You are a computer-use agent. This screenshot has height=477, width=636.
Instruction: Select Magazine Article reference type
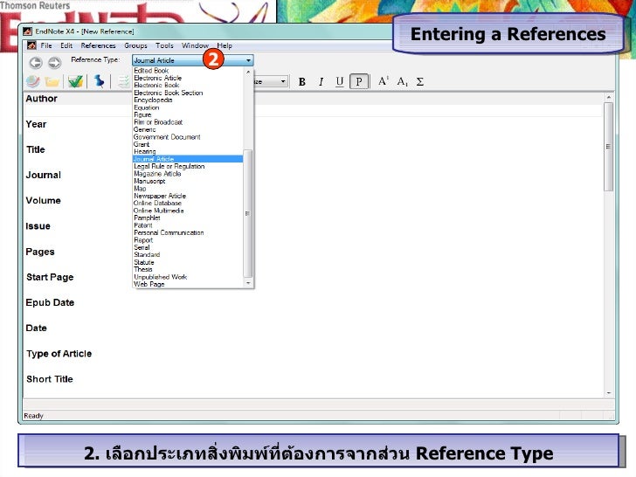coord(157,174)
